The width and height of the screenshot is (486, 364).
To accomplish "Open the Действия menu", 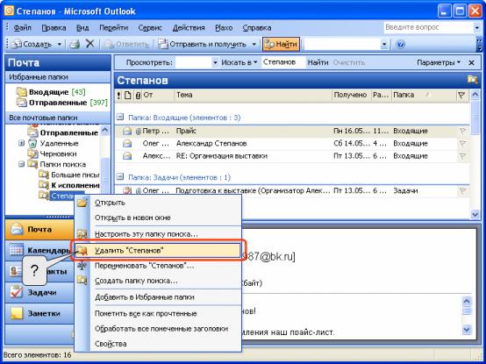I will [x=189, y=28].
